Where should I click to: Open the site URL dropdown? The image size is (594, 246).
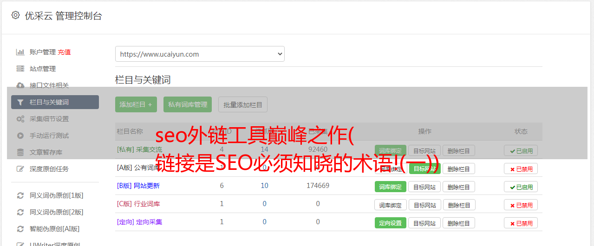point(200,54)
